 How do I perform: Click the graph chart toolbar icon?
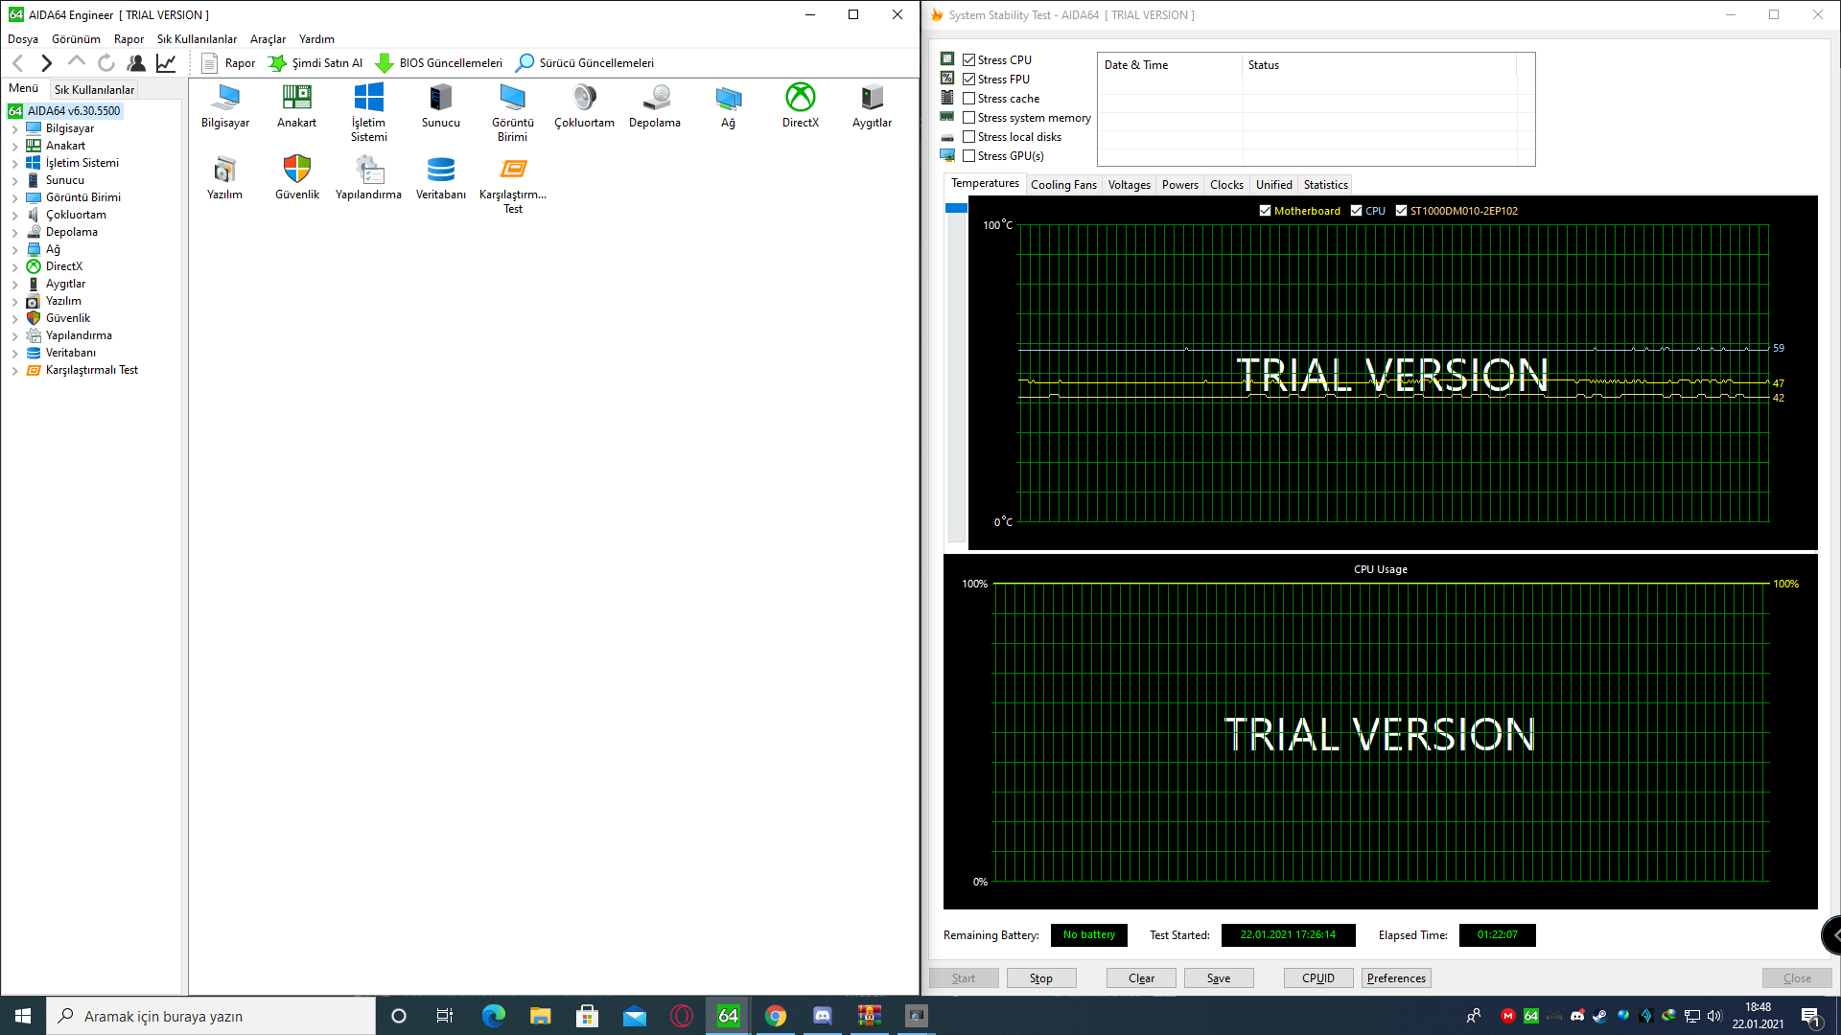click(x=166, y=63)
